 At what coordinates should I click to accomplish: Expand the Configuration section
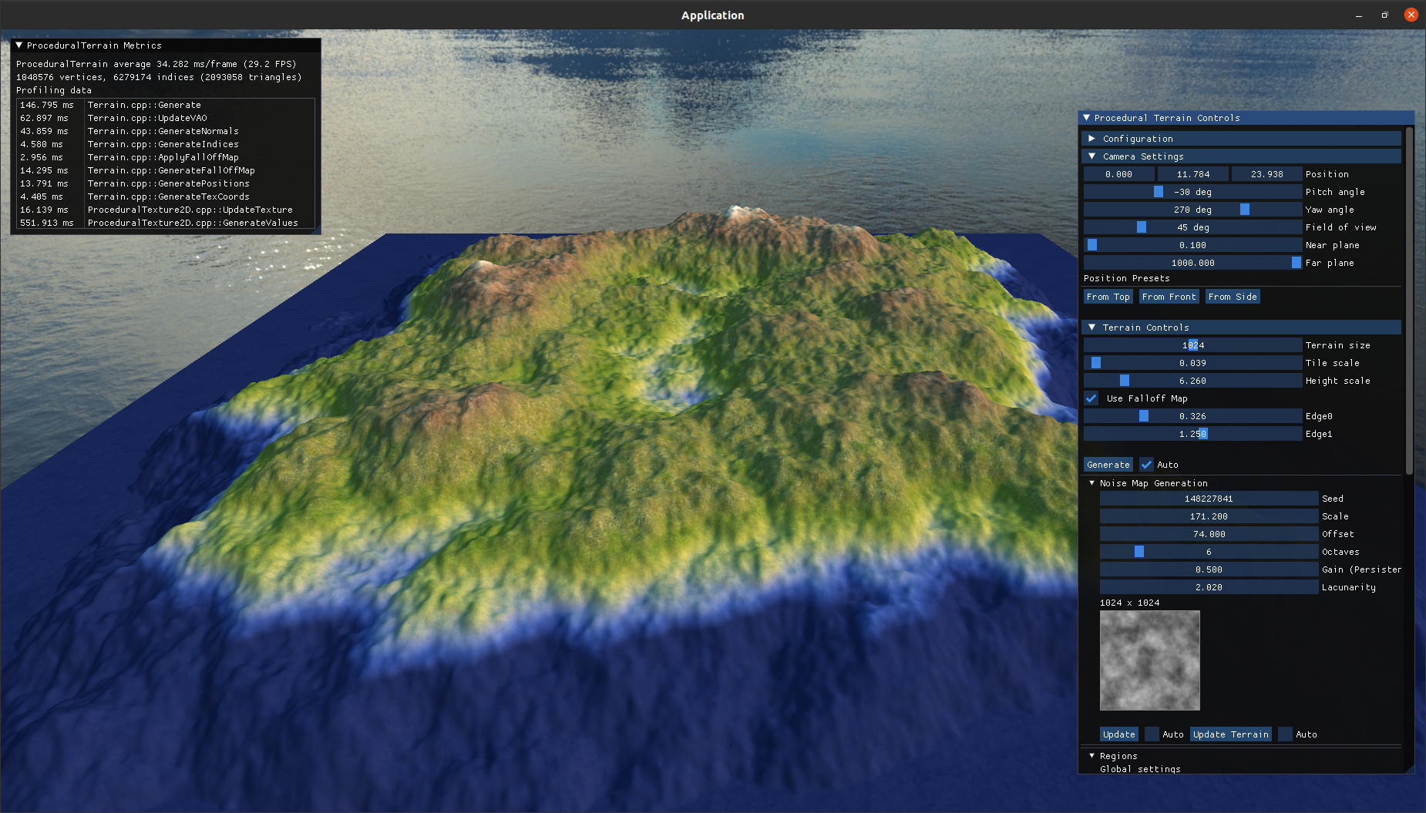pyautogui.click(x=1242, y=139)
